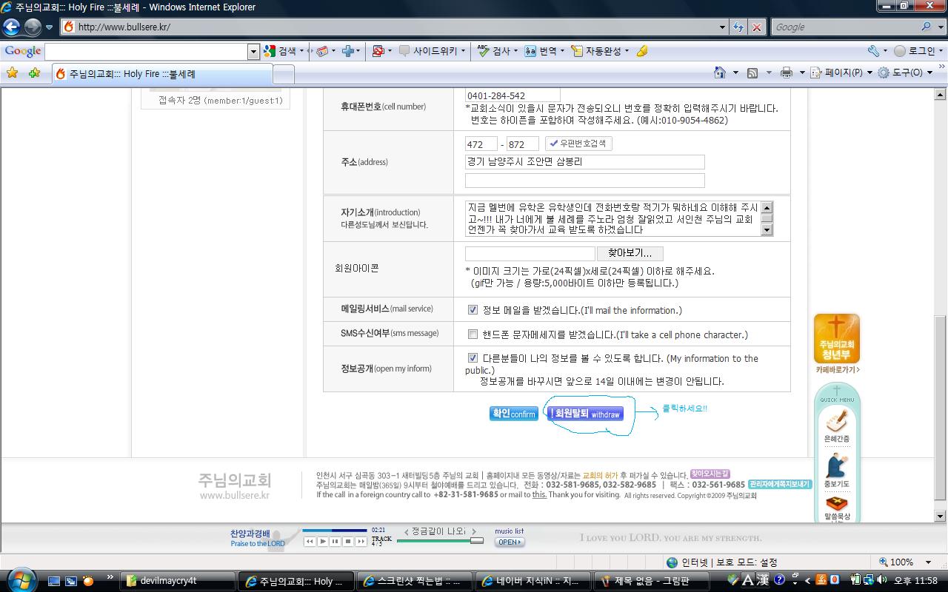Click the second address line input field
948x592 pixels.
point(584,181)
